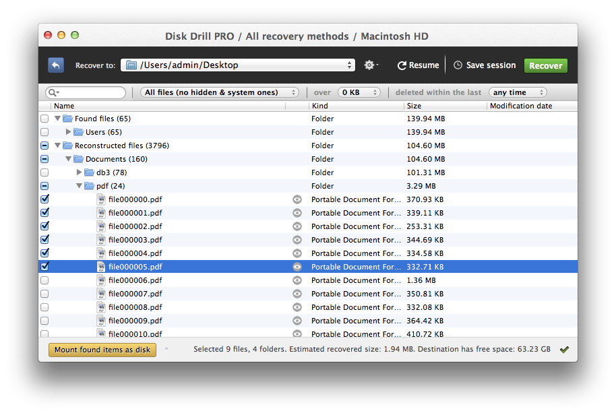Open the over 0 KB size dropdown
The height and width of the screenshot is (415, 616).
tap(359, 92)
